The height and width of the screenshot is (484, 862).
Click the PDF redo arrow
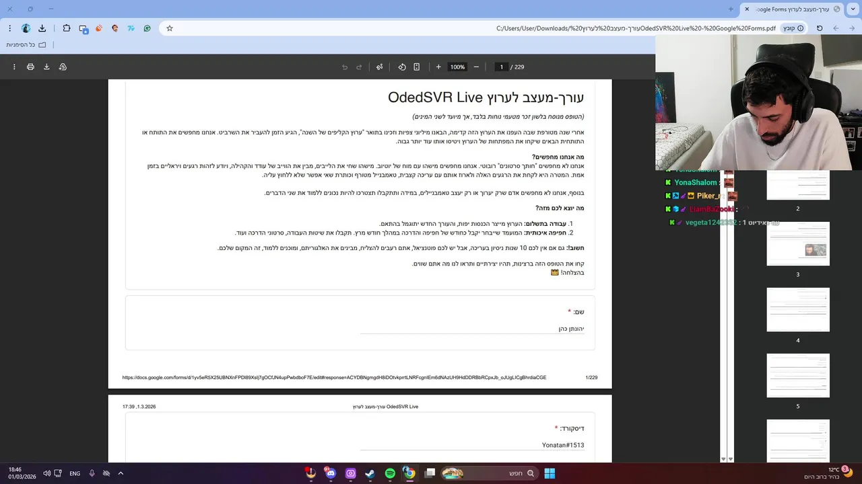pos(359,67)
